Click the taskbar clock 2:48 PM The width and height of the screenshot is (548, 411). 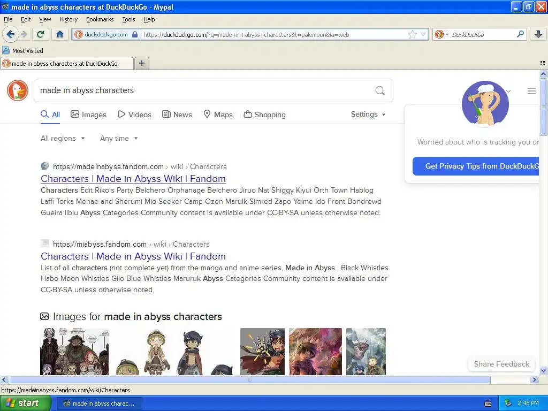528,404
